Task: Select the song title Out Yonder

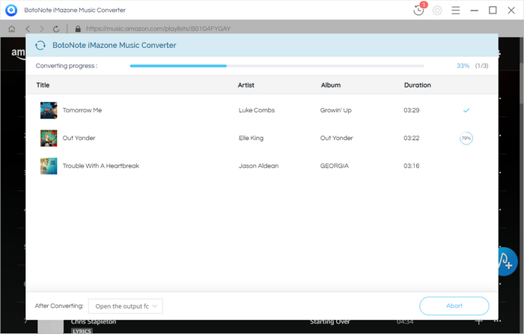Action: pos(79,138)
